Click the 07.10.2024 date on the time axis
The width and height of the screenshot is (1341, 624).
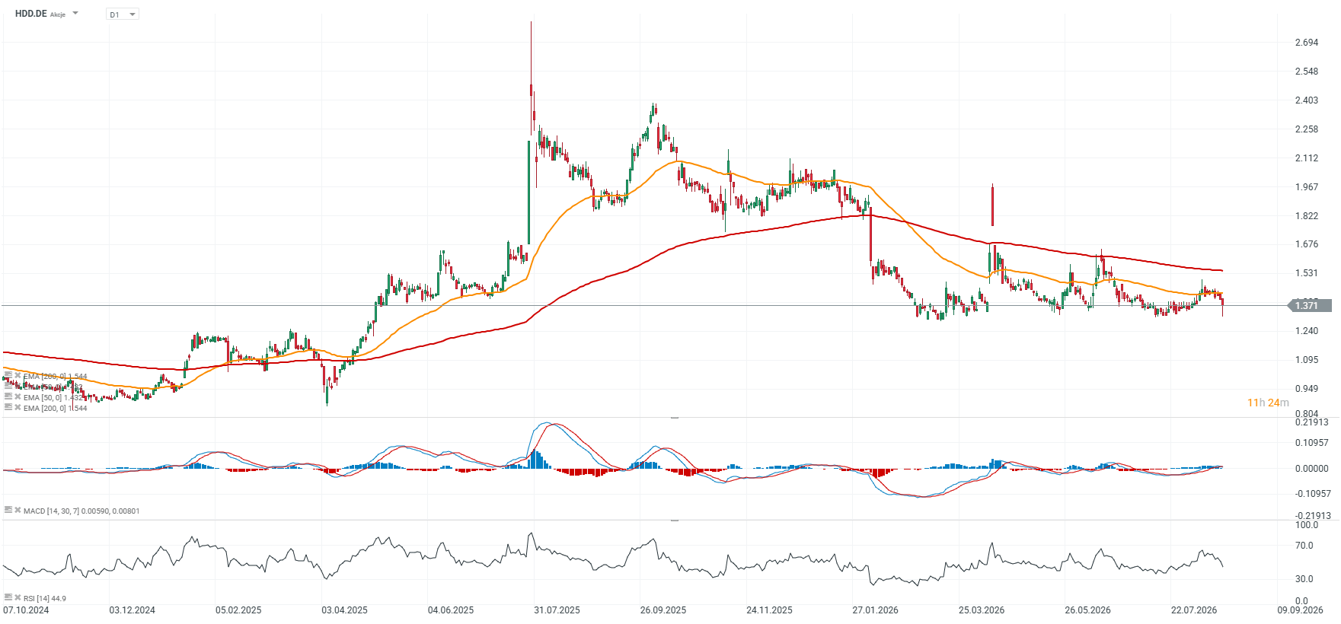tap(26, 610)
